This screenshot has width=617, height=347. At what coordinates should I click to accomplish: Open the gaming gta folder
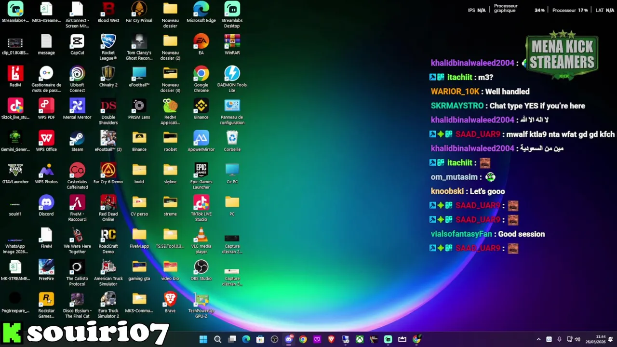139,270
